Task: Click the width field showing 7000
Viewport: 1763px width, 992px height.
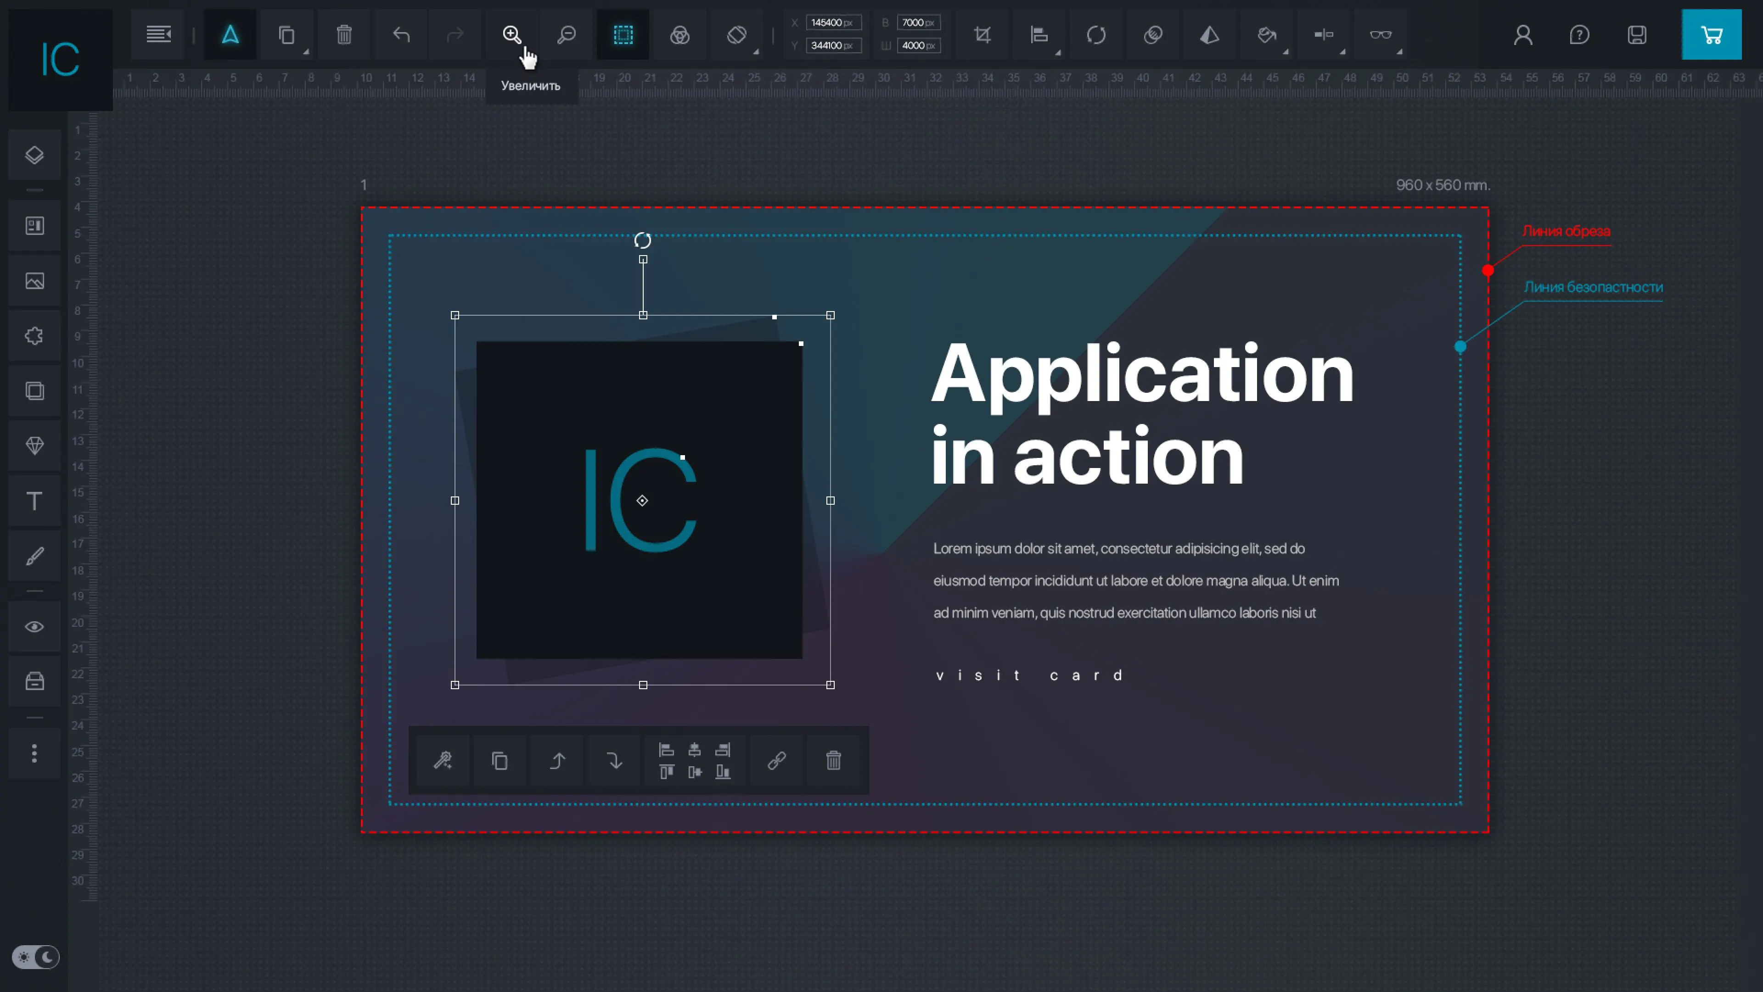Action: (918, 22)
